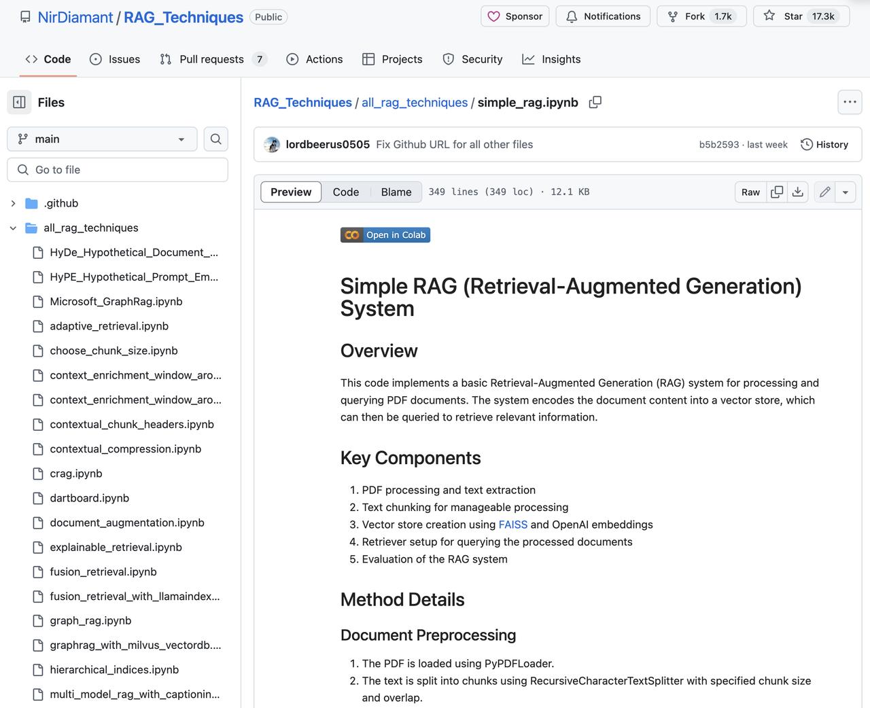Open the three-dot more options menu
870x708 pixels.
click(850, 102)
